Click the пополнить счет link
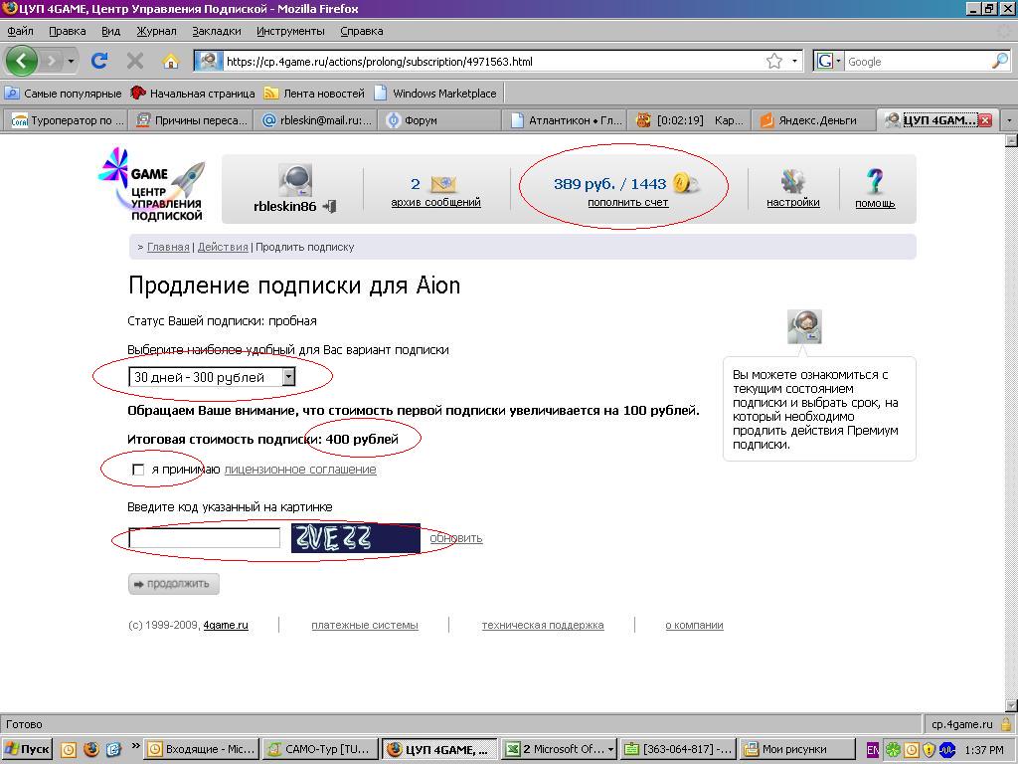The image size is (1018, 764). (x=627, y=202)
